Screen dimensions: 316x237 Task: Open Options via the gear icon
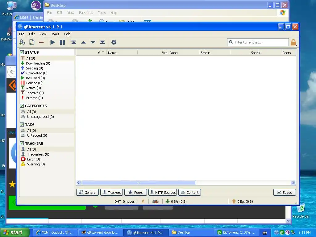point(114,42)
